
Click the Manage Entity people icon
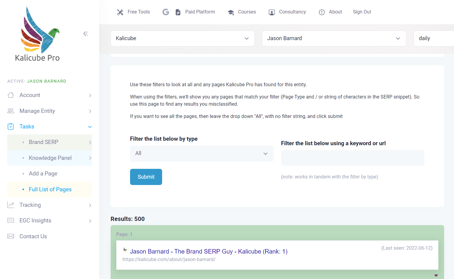click(x=11, y=111)
